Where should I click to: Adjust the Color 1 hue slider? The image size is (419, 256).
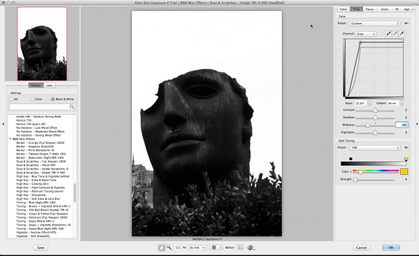pos(360,172)
